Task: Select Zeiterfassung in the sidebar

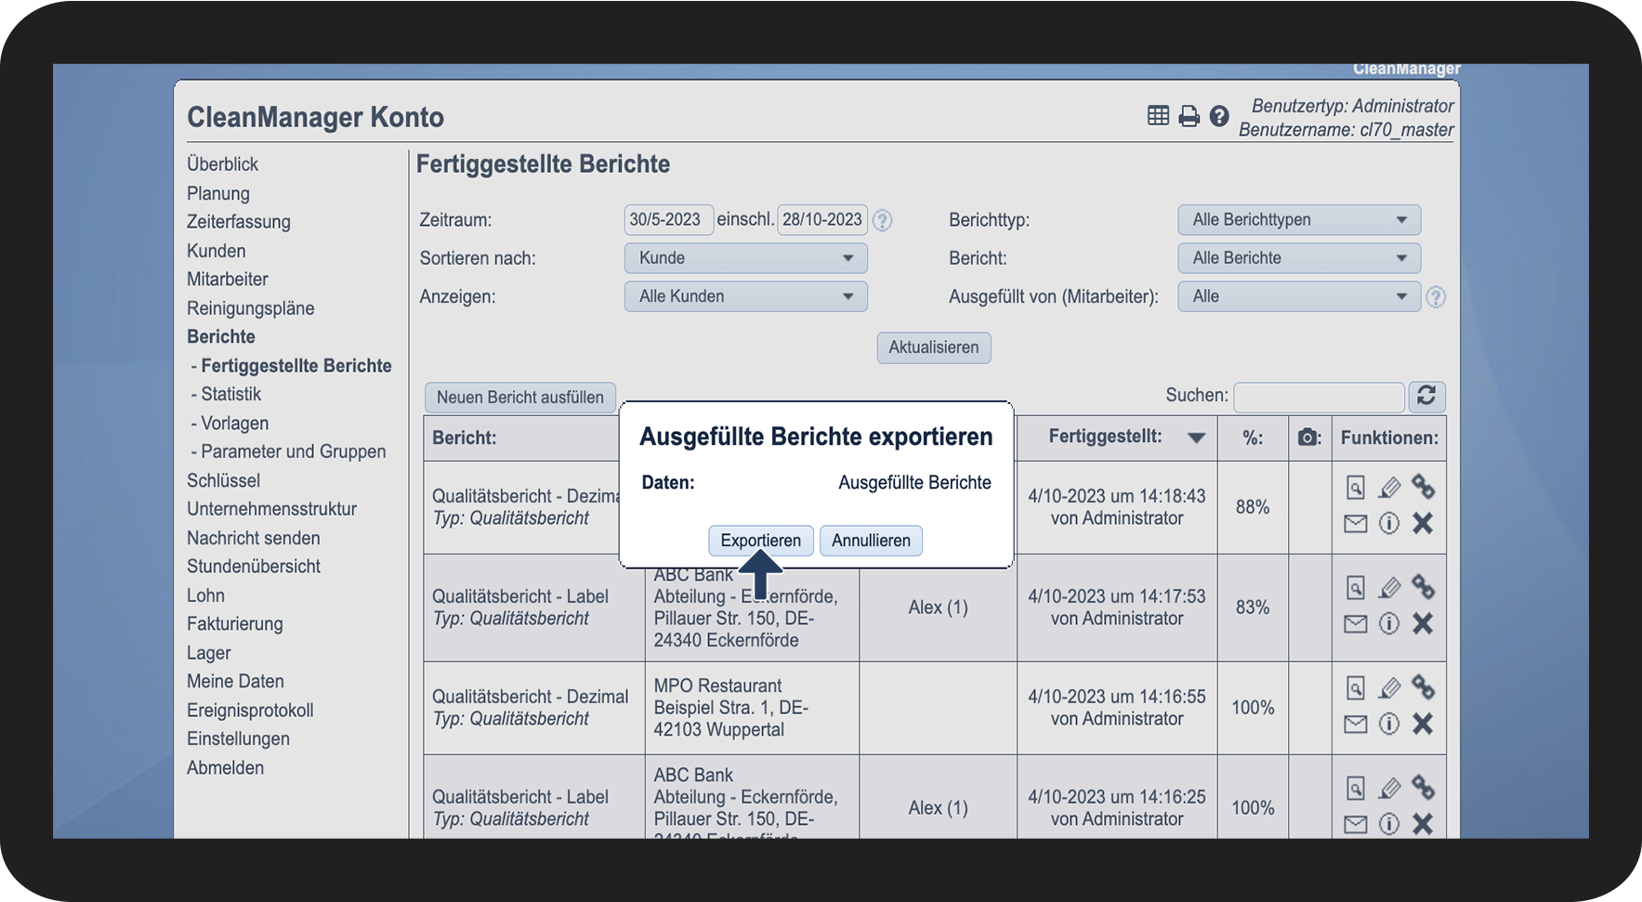Action: point(239,222)
